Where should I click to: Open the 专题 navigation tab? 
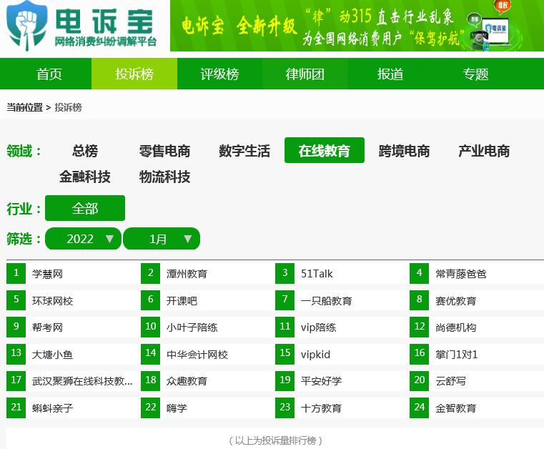(x=475, y=74)
